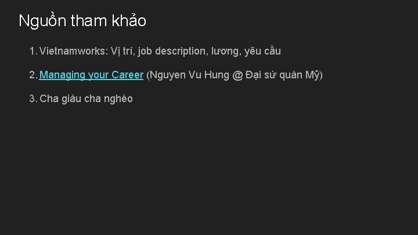This screenshot has width=418, height=235.
Task: Click list number 2. marker
Action: (x=33, y=75)
